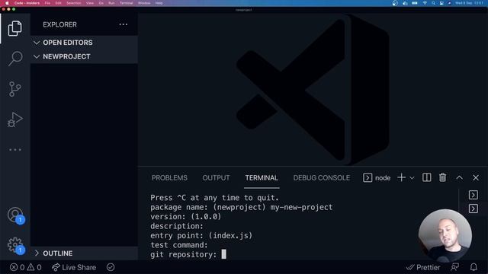Click the errors count in status bar
Image resolution: width=488 pixels, height=274 pixels.
tap(17, 267)
